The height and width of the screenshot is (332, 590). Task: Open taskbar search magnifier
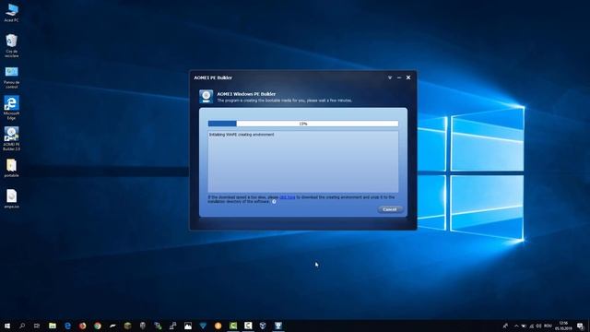coord(22,326)
